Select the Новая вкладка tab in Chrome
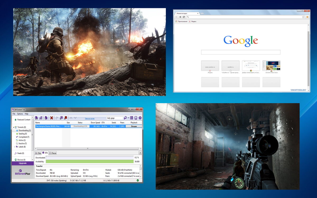The height and width of the screenshot is (198, 317). click(x=187, y=13)
